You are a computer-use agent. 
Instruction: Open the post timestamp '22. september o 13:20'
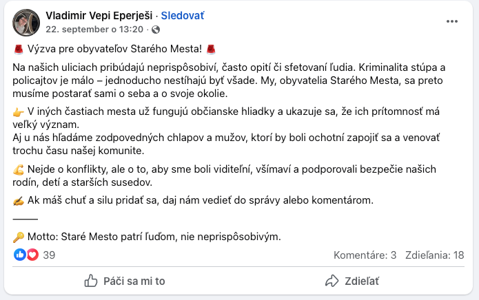tap(94, 30)
